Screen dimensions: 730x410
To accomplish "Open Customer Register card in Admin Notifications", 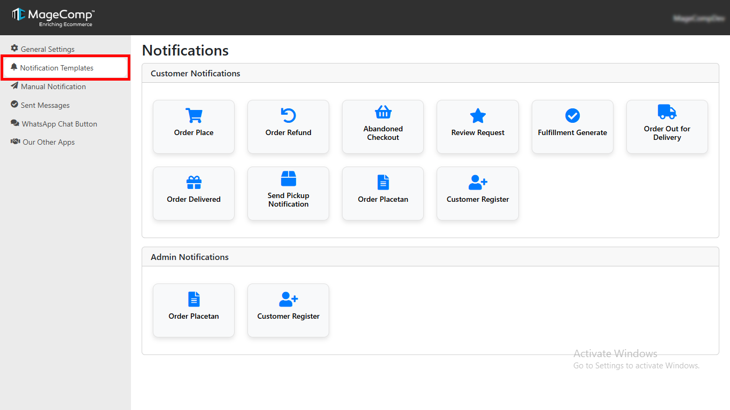I will pyautogui.click(x=288, y=310).
